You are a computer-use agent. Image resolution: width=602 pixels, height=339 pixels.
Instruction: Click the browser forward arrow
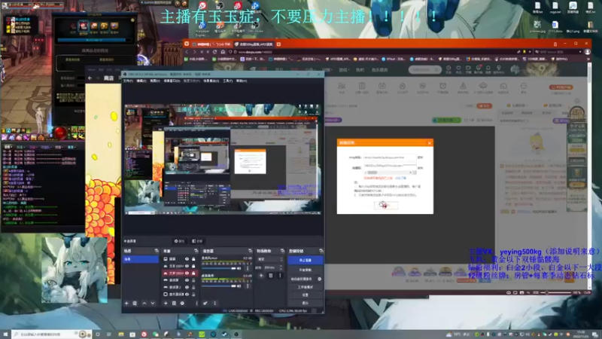click(195, 52)
